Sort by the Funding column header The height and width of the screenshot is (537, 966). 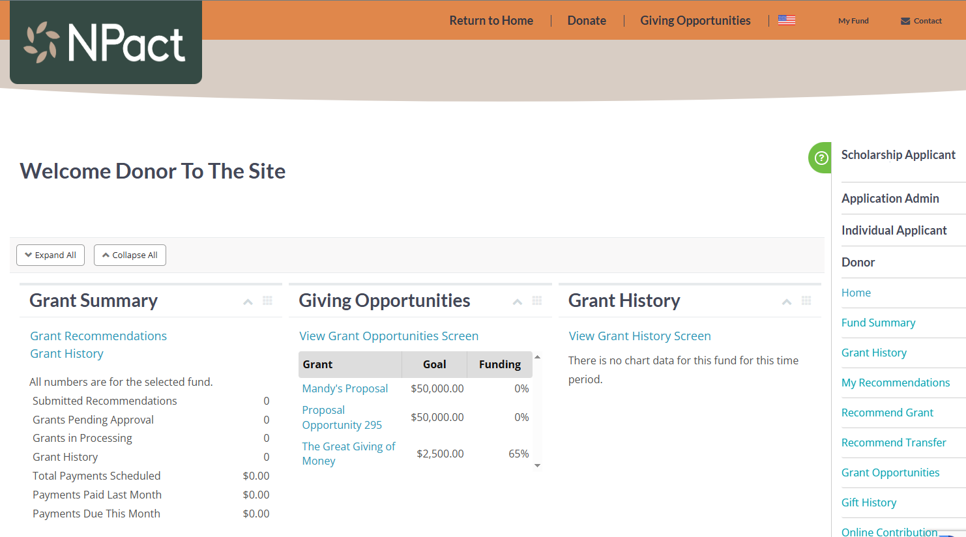tap(500, 364)
